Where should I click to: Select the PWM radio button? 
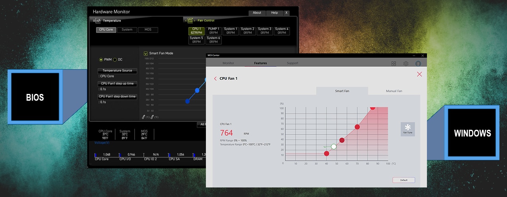(101, 60)
